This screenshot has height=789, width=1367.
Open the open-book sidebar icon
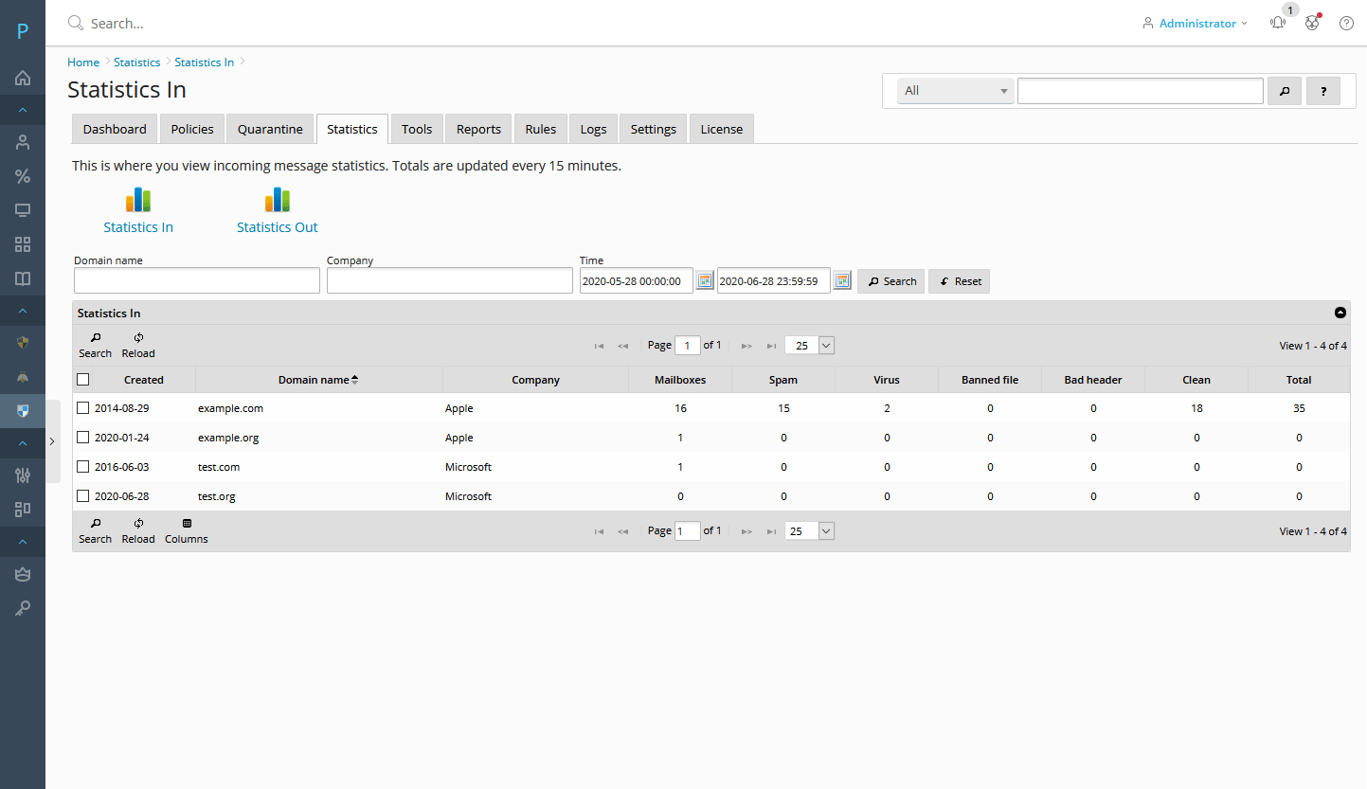(23, 278)
